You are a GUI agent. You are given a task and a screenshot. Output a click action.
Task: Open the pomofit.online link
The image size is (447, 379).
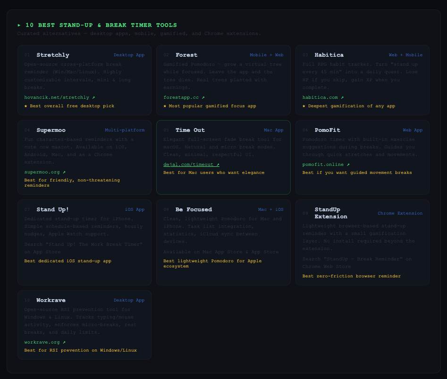[326, 164]
